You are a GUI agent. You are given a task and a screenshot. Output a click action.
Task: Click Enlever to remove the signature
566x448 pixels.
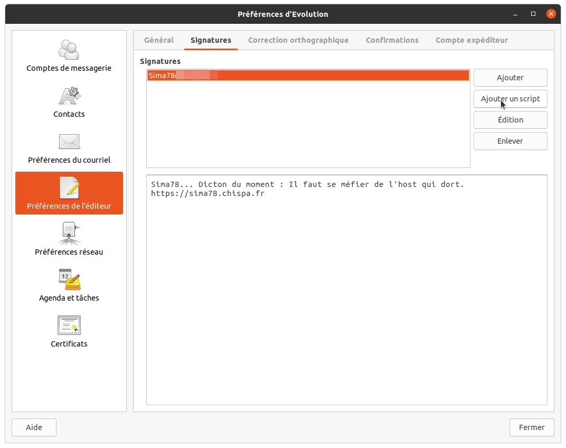510,141
